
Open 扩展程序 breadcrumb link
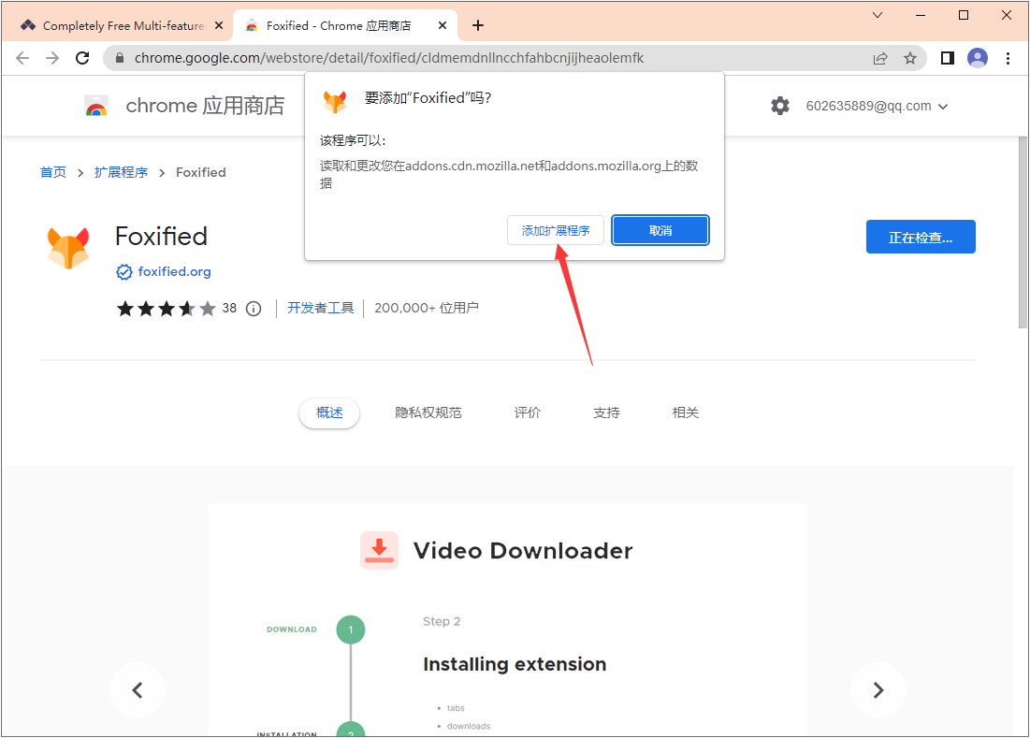[121, 172]
